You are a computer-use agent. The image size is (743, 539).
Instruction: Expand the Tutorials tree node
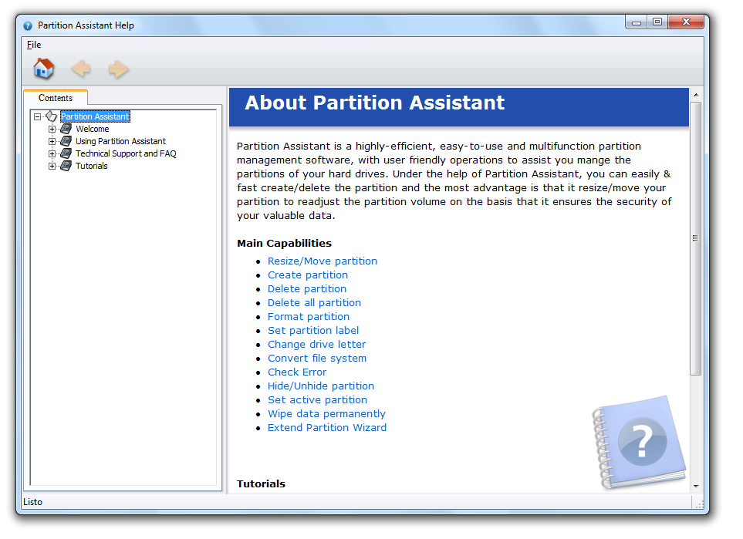pyautogui.click(x=52, y=166)
